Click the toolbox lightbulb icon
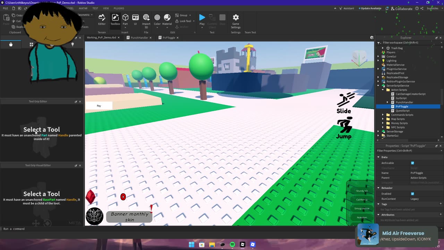The image size is (444, 250). 72,44
